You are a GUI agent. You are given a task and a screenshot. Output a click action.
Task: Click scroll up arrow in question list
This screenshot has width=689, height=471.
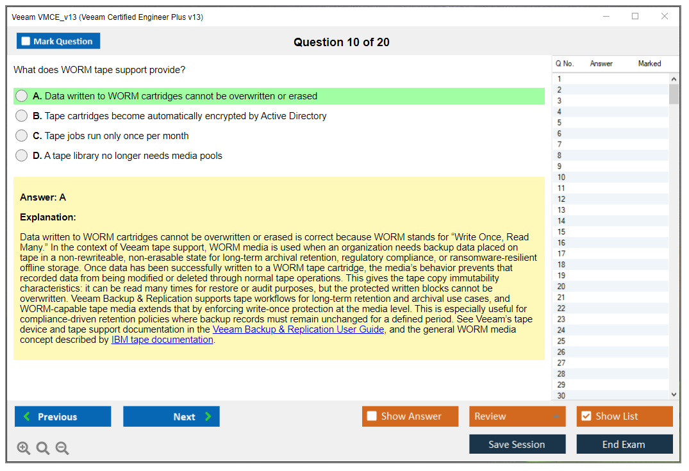coord(674,79)
